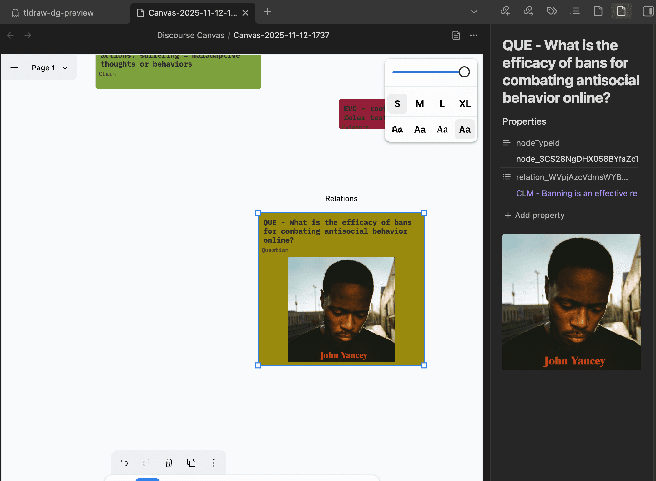Open the vertical three-dot more menu

(214, 463)
